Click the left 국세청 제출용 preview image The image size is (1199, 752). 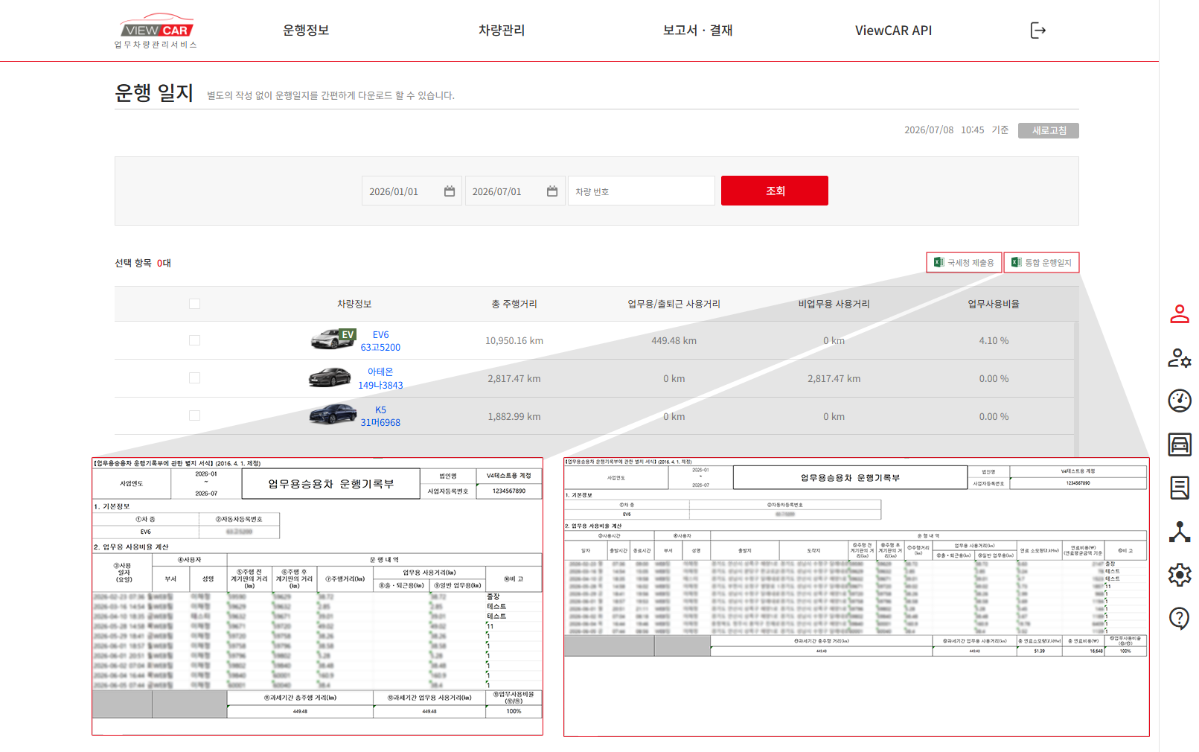318,596
